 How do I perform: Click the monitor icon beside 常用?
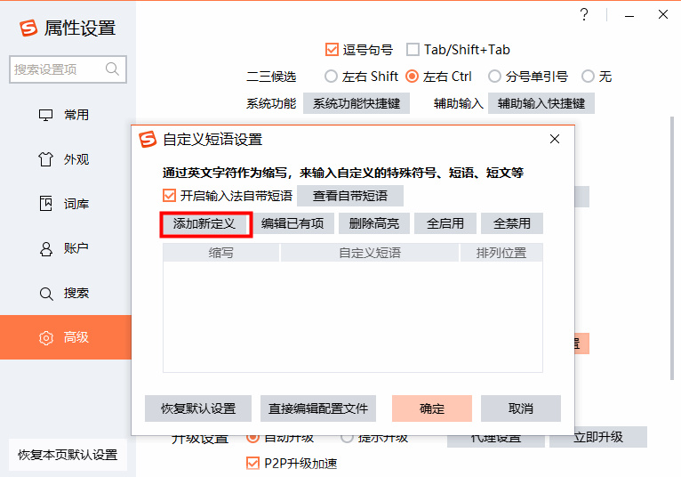click(x=45, y=115)
